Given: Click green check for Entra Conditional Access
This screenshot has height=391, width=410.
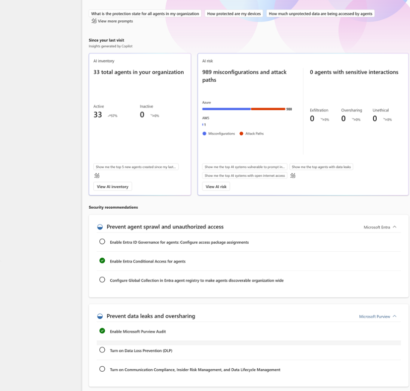Looking at the screenshot, I should (102, 261).
